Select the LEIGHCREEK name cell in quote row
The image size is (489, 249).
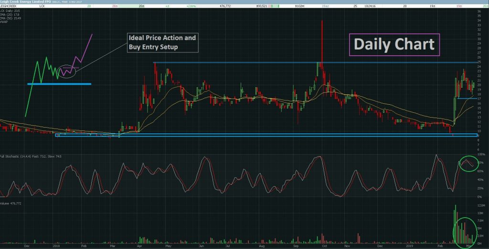click(8, 6)
